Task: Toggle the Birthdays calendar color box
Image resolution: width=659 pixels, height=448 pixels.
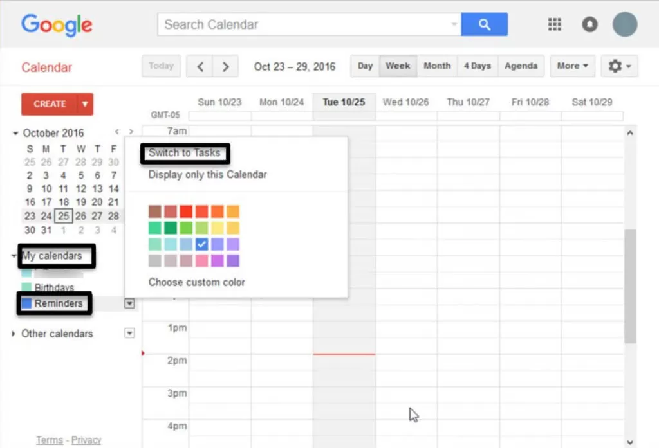Action: pyautogui.click(x=26, y=287)
